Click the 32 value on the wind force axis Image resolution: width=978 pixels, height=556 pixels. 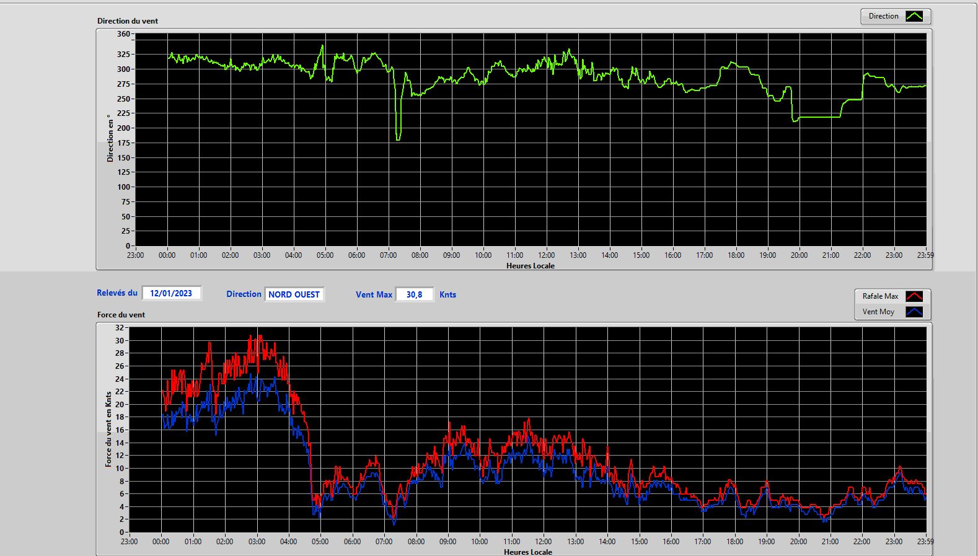[120, 327]
